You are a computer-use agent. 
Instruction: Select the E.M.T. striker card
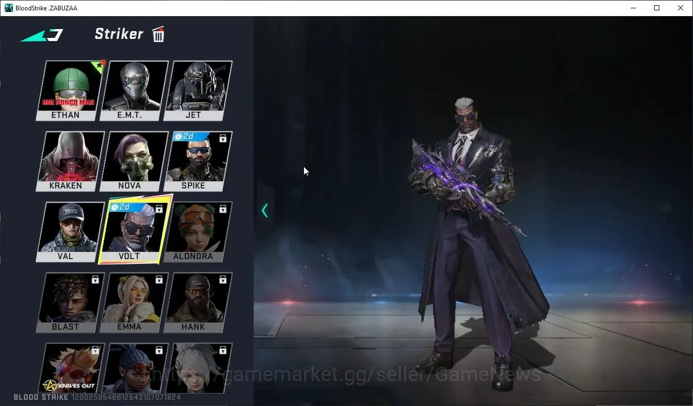134,91
